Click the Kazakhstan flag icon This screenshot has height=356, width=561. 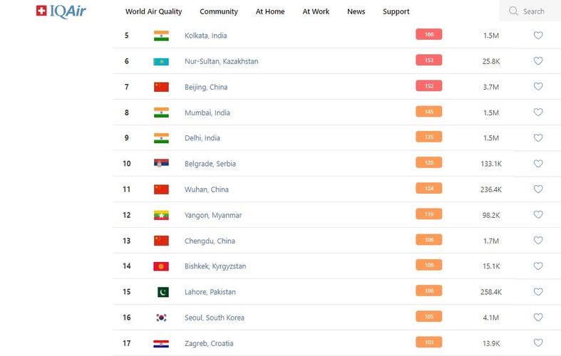point(161,61)
